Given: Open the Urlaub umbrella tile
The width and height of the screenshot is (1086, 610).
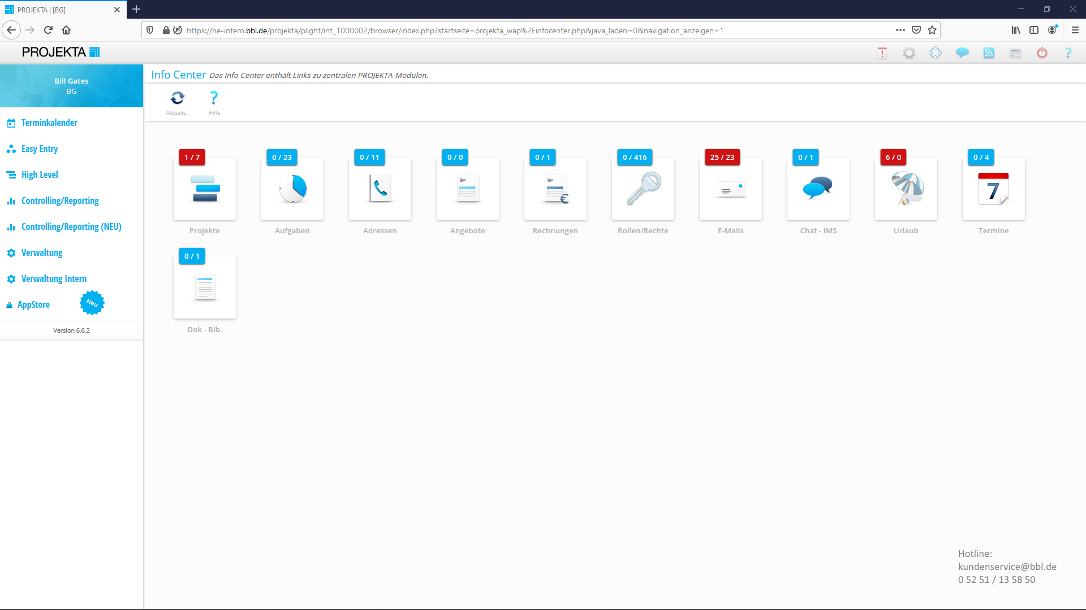Looking at the screenshot, I should point(906,189).
